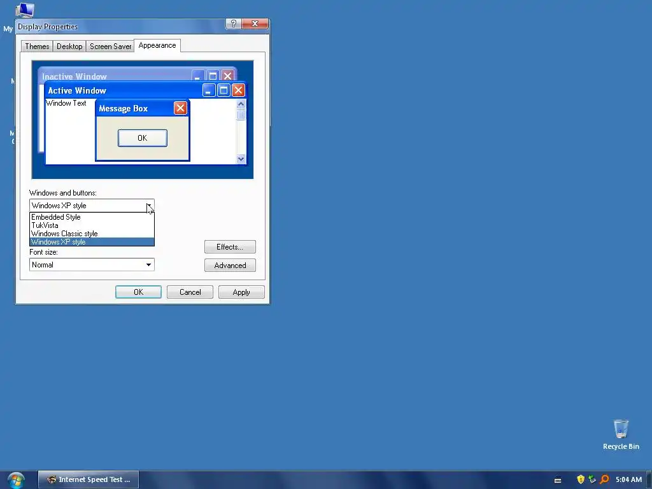Screen dimensions: 652x489
Task: Collapse the Windows and buttons dropdown
Action: tap(149, 206)
